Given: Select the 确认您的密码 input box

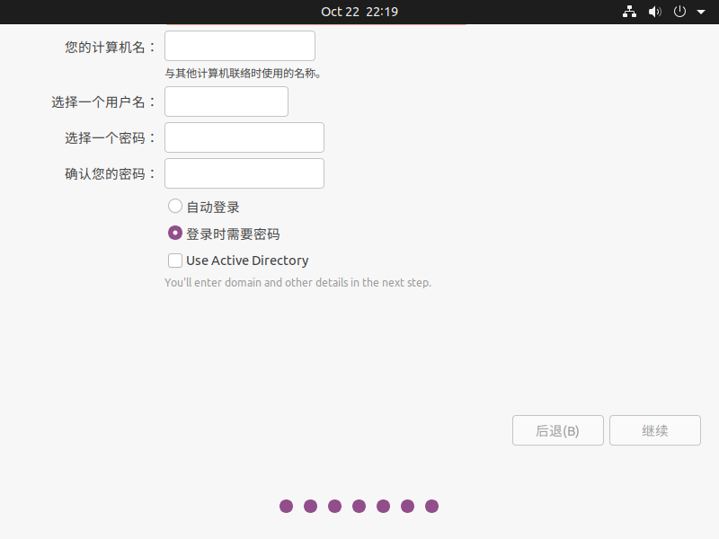Looking at the screenshot, I should tap(244, 173).
